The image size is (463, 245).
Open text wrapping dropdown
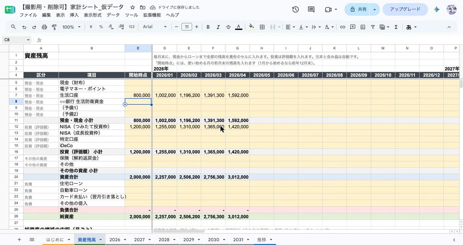[x=316, y=27]
